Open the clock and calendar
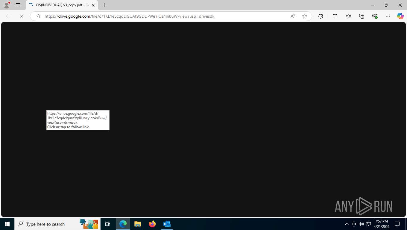The image size is (407, 230). click(381, 224)
